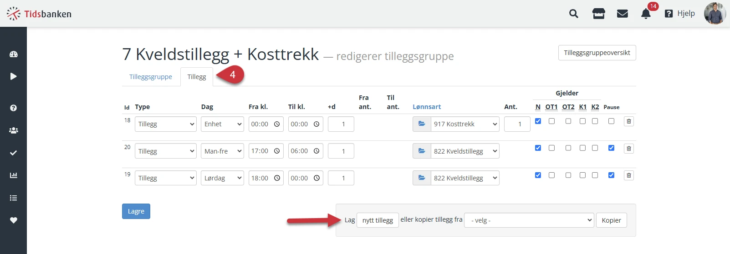Select the Tillegg tab
Viewport: 730px width, 254px height.
coord(197,77)
